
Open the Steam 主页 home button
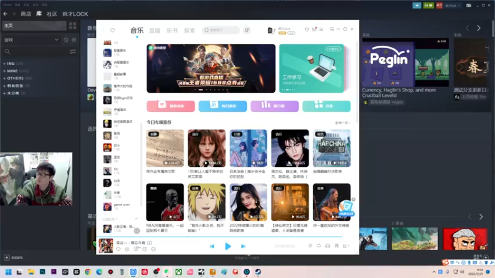tap(34, 25)
